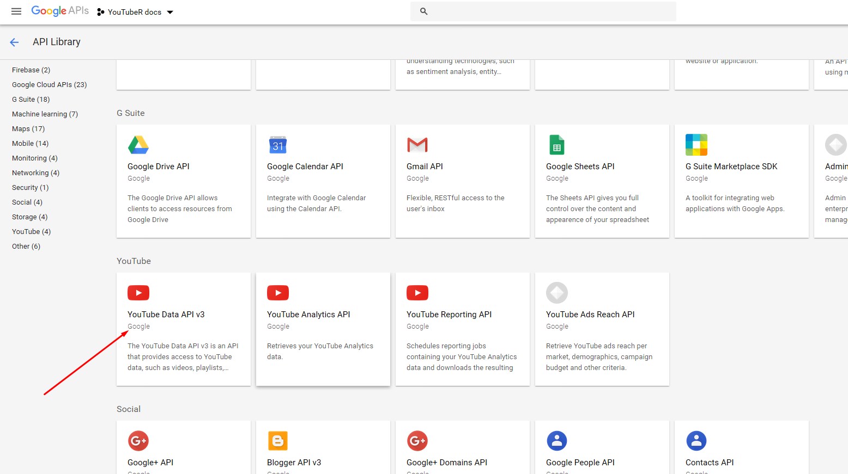The height and width of the screenshot is (474, 848).
Task: Open YouTube Reporting API card title
Action: (449, 315)
